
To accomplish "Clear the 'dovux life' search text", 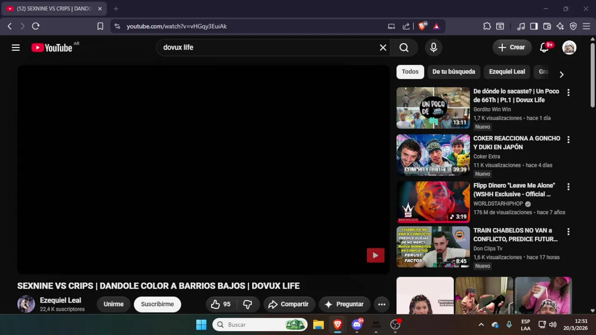I will (383, 47).
